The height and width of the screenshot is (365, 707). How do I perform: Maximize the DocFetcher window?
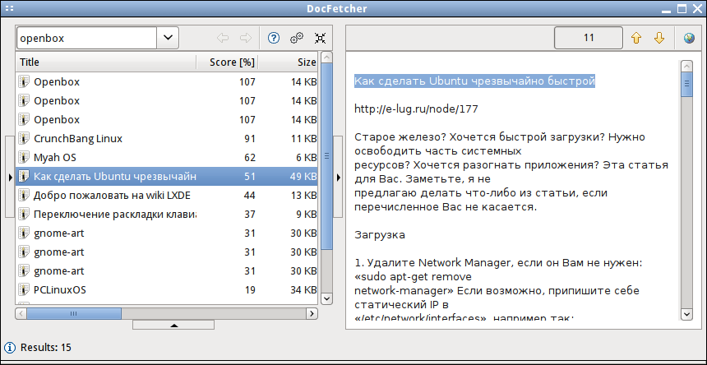(682, 8)
